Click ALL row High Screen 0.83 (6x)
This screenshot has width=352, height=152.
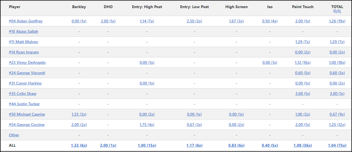coord(236,145)
